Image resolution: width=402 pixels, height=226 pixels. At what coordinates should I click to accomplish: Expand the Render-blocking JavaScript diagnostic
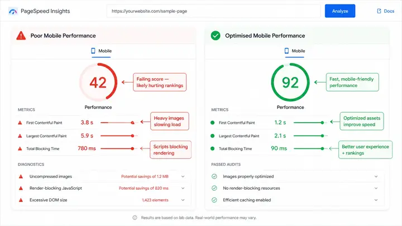[183, 189]
